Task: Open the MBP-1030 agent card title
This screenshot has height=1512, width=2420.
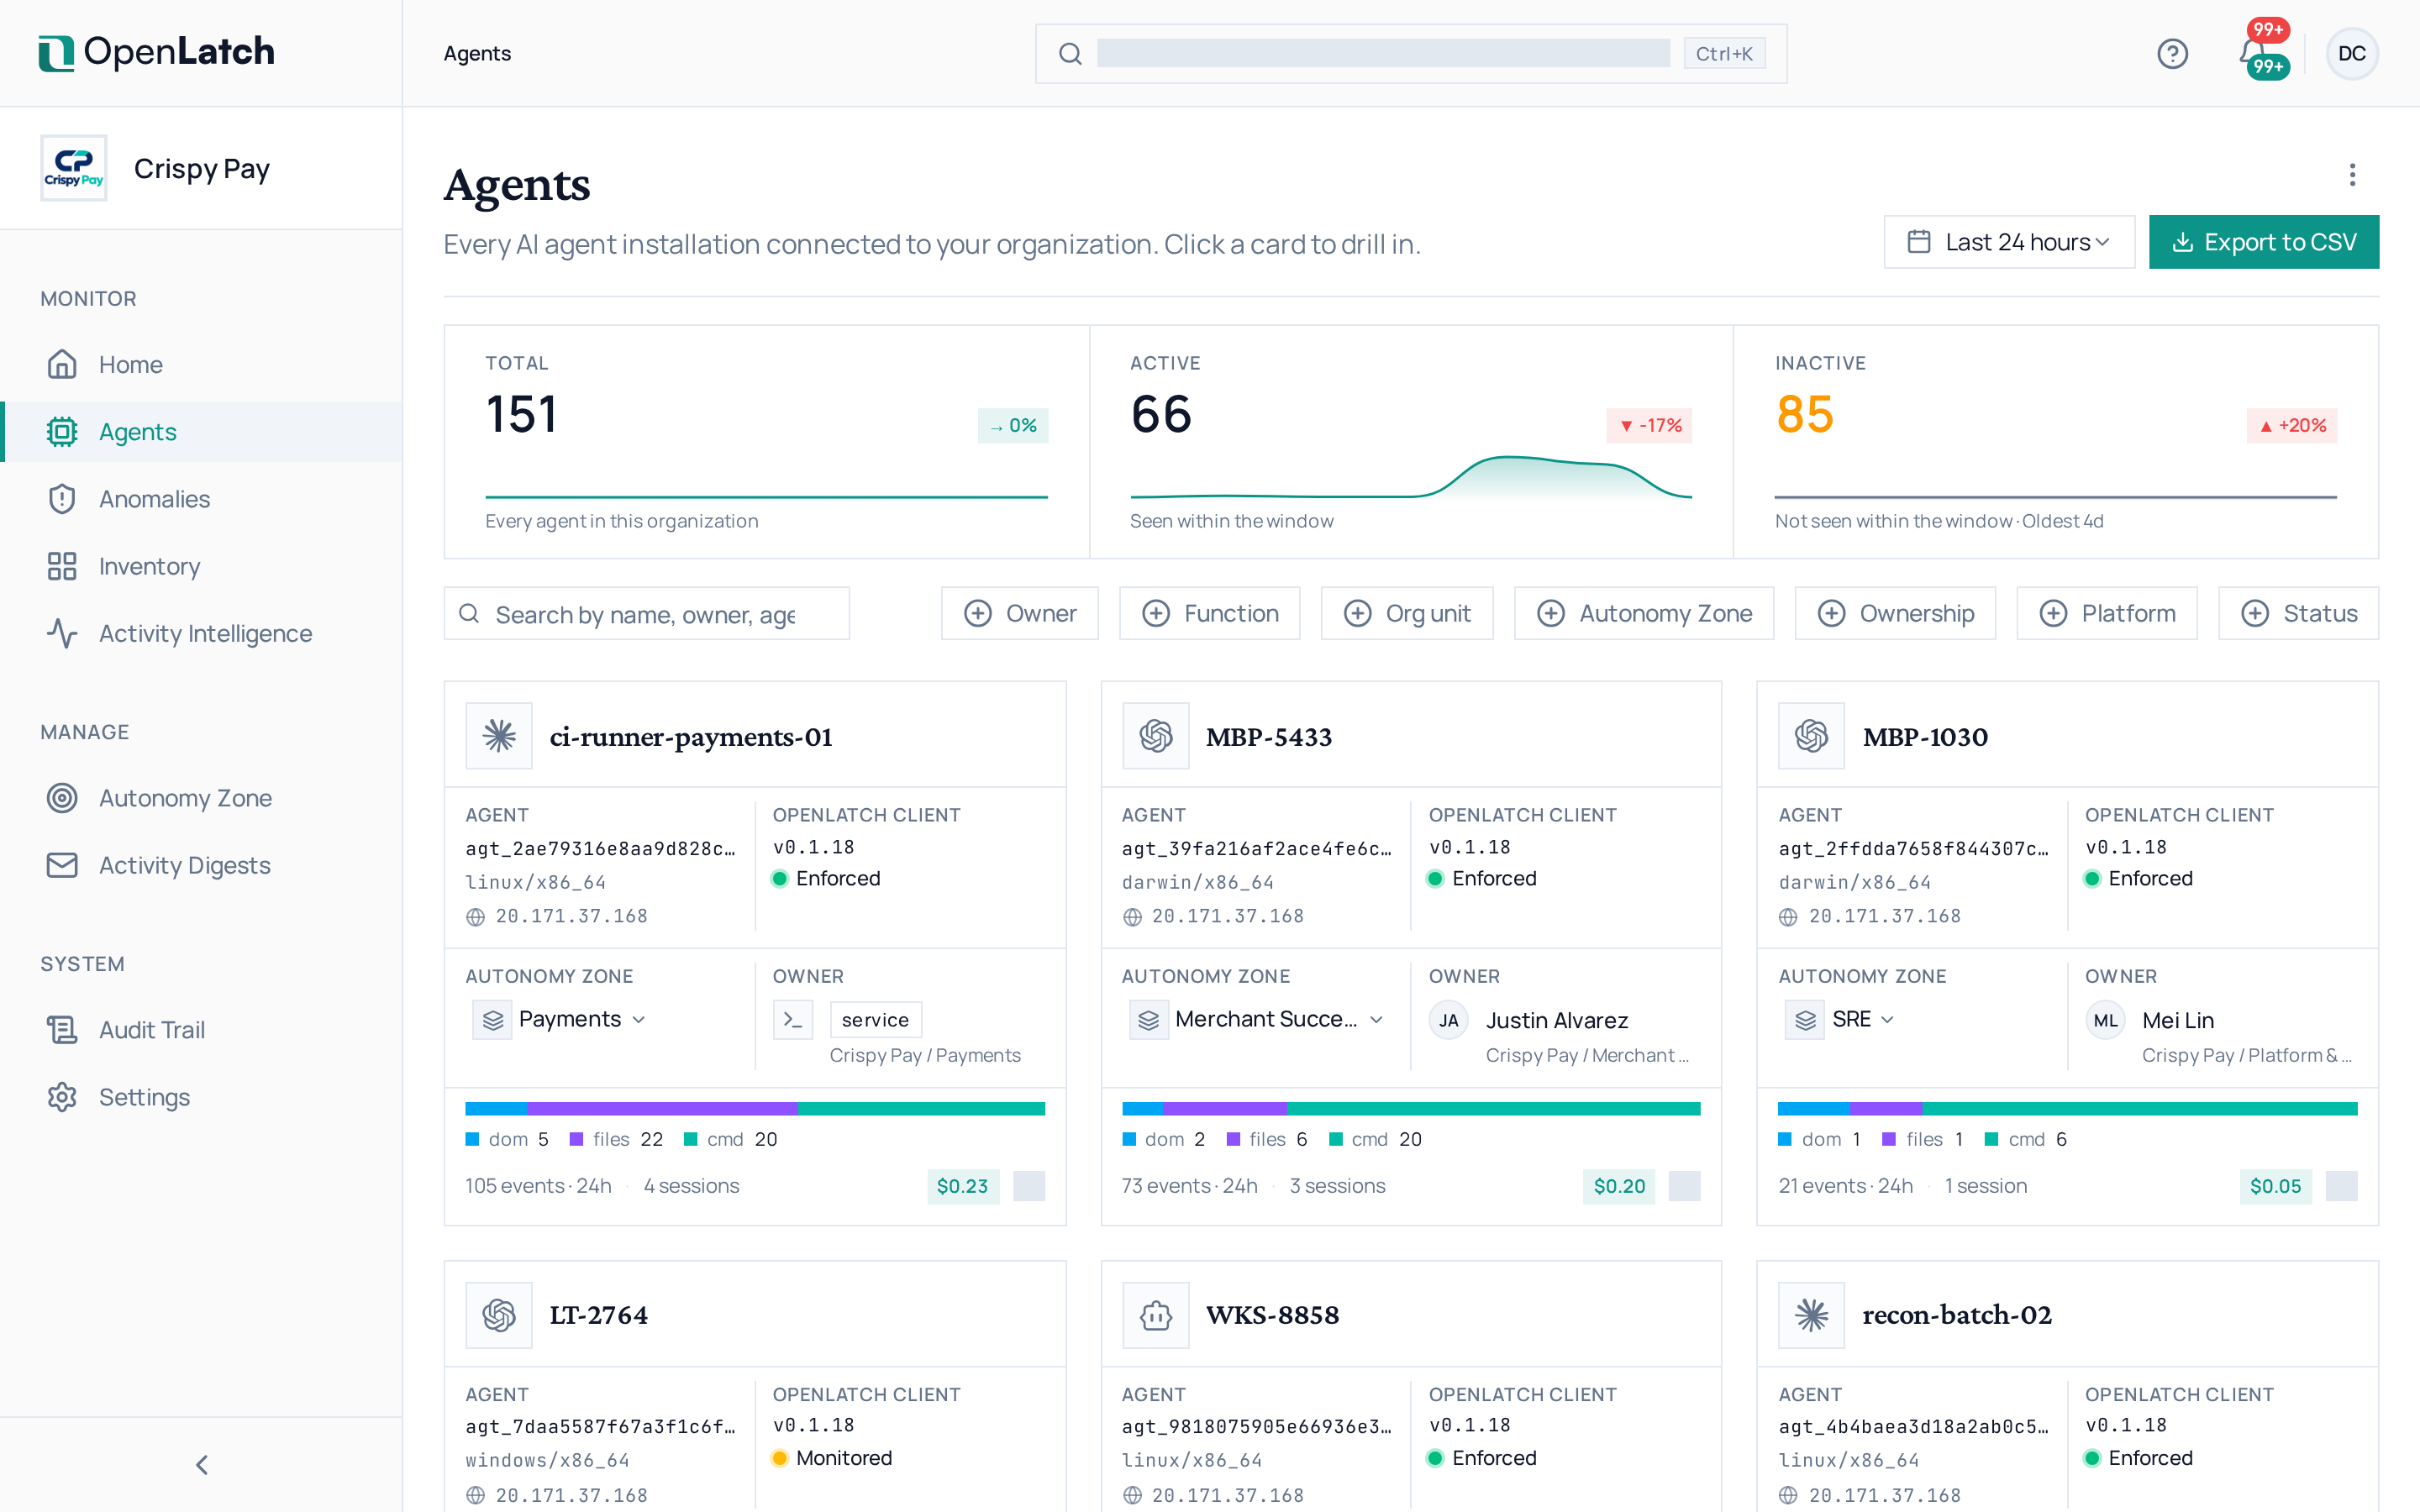Action: coord(1925,736)
